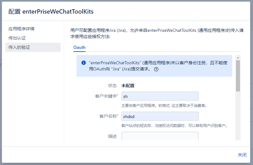
Task: Click the 未配置 status value
Action: coord(128,86)
